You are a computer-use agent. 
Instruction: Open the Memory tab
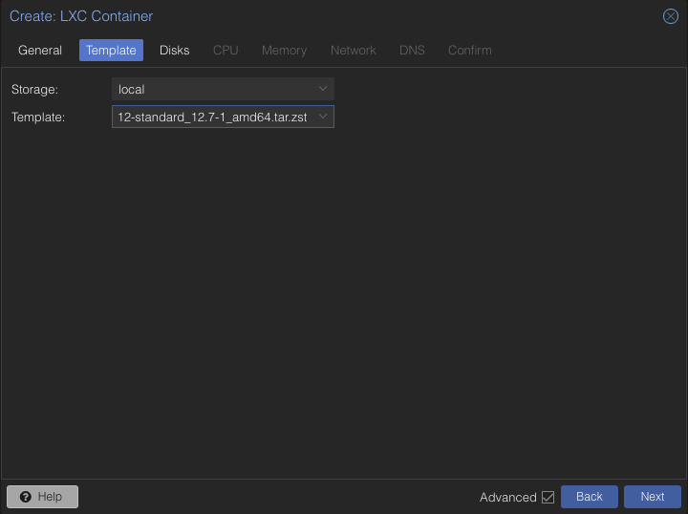284,50
